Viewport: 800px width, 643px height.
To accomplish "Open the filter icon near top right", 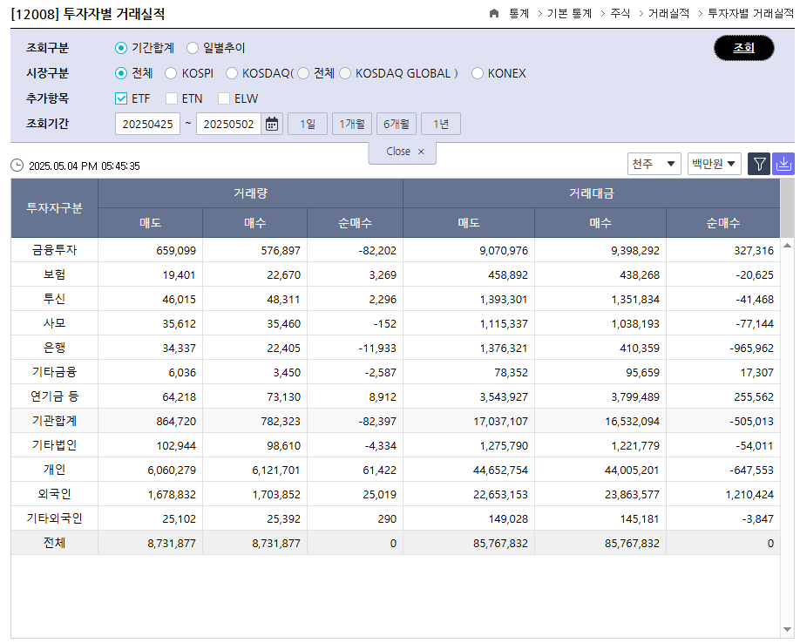I will [x=759, y=163].
